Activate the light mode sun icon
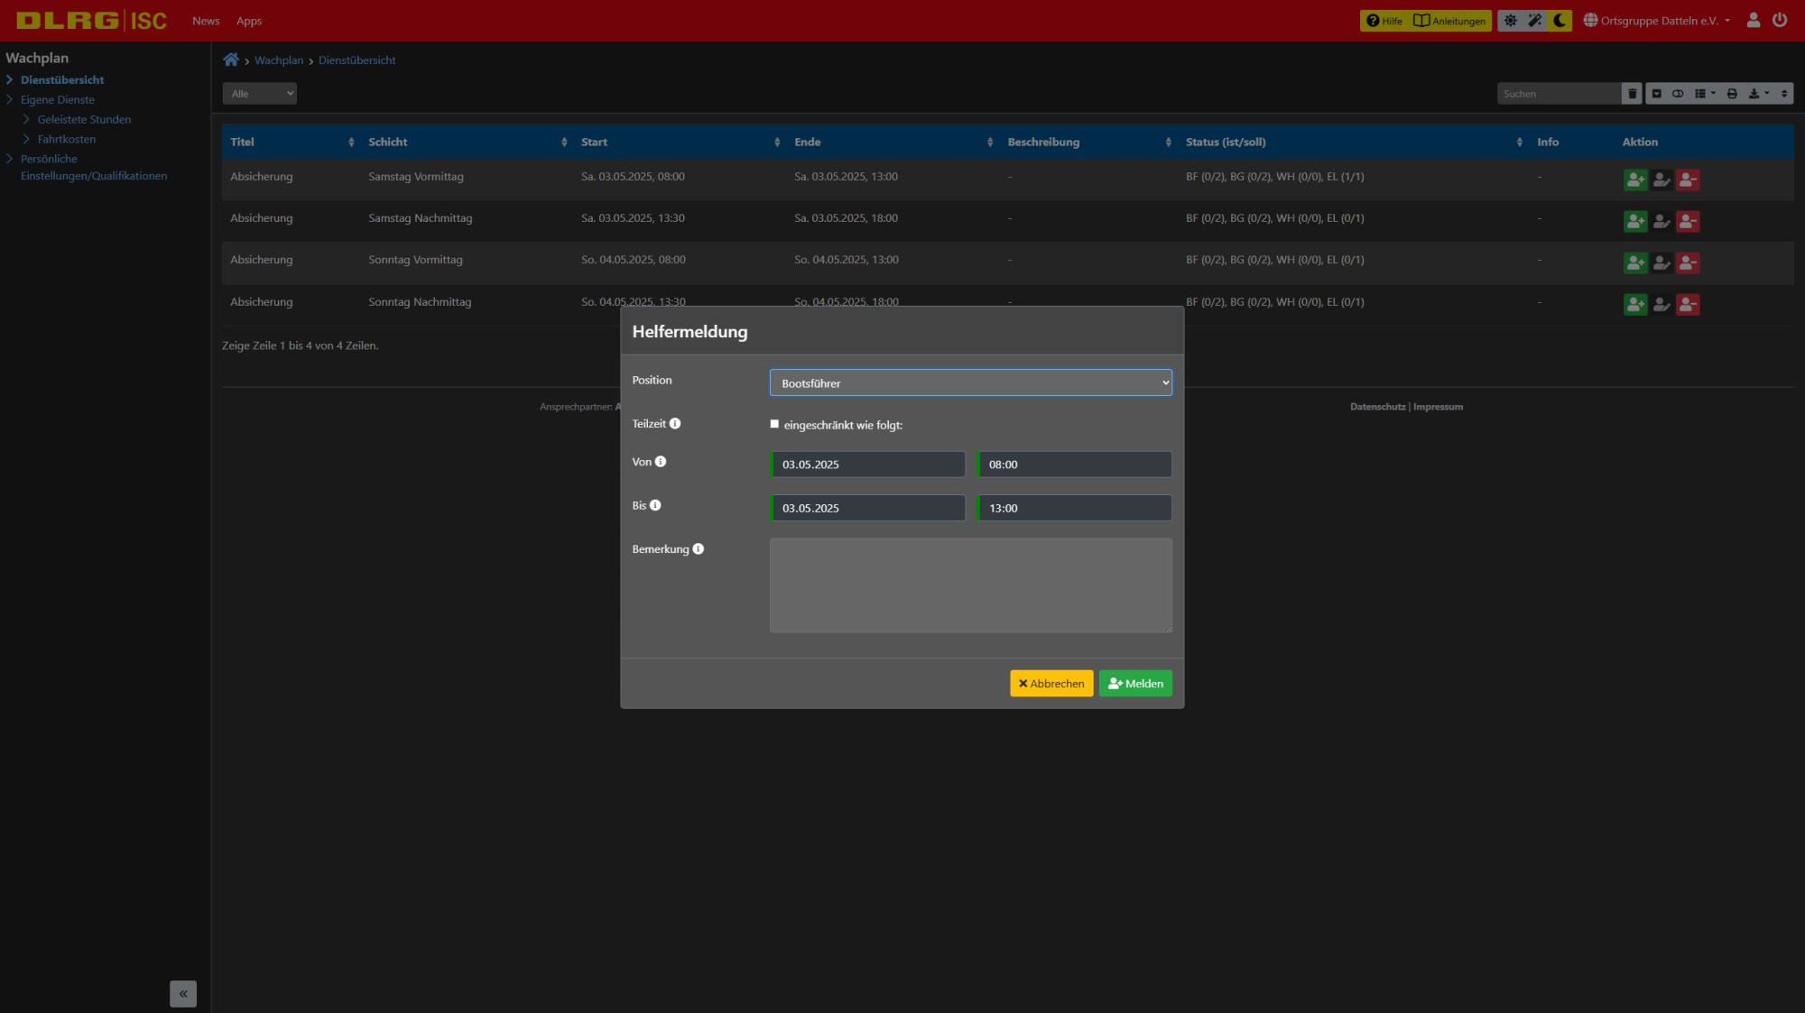This screenshot has width=1805, height=1013. pyautogui.click(x=1510, y=20)
